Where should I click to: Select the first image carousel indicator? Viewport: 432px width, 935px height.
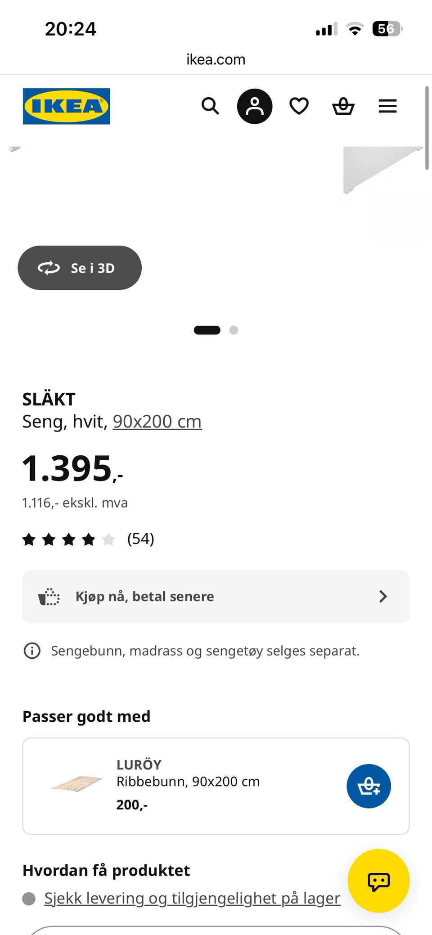[207, 330]
